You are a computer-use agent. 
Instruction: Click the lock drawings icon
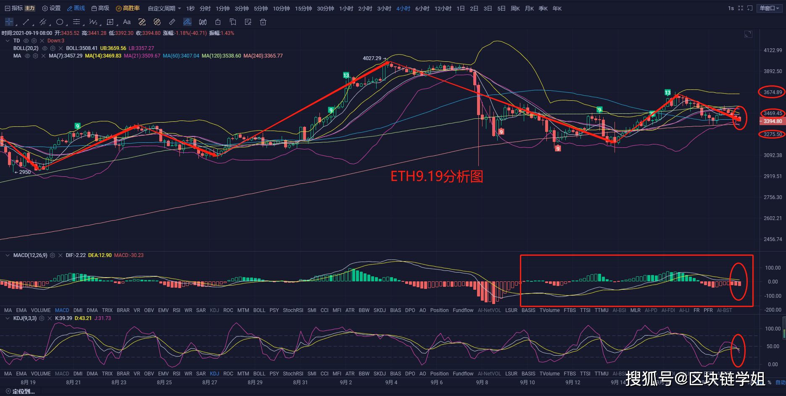point(218,22)
